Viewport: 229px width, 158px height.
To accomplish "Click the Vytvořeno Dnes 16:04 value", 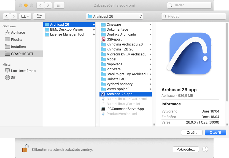I will 210,111.
